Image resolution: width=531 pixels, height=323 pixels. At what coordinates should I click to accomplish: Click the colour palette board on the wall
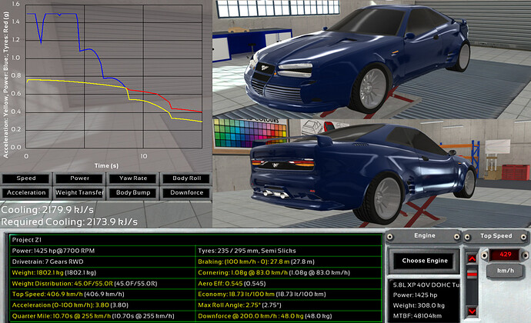click(x=251, y=135)
